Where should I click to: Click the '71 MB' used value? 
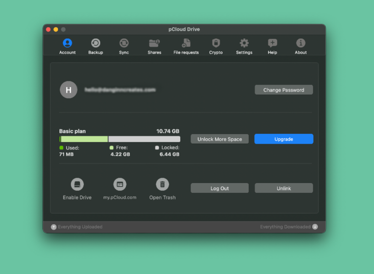[x=66, y=154]
